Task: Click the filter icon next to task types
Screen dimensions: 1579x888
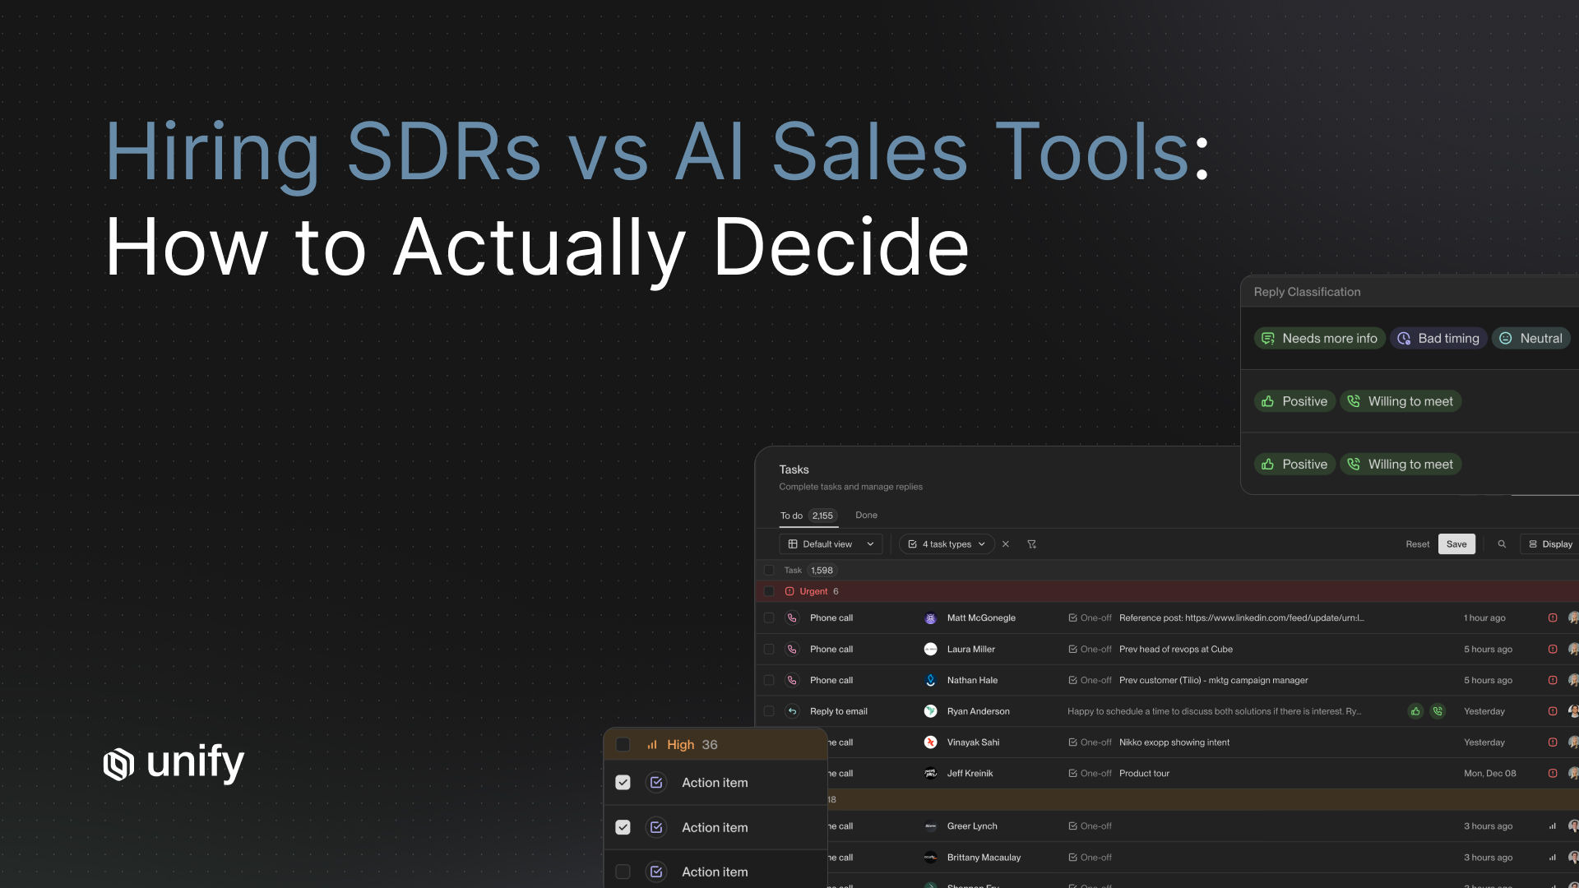Action: coord(1032,544)
